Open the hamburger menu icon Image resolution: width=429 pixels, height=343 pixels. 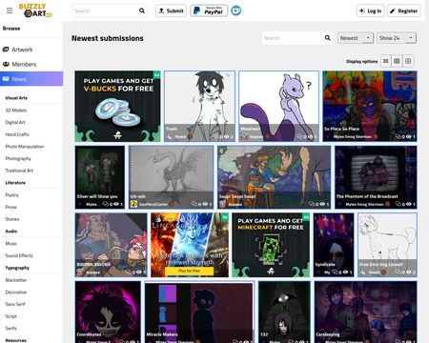[x=10, y=10]
